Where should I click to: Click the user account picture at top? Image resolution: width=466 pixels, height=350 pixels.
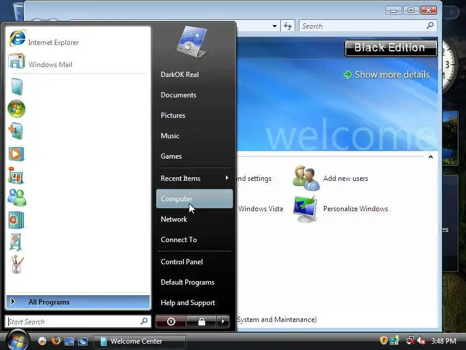pos(192,41)
